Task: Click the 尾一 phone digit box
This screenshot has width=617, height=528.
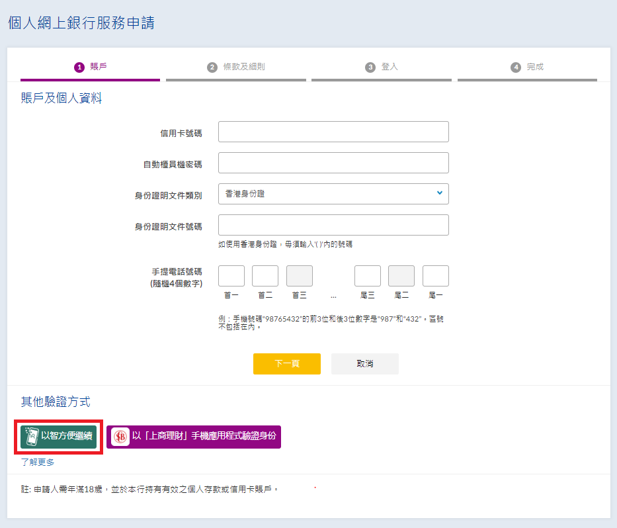Action: (x=436, y=276)
